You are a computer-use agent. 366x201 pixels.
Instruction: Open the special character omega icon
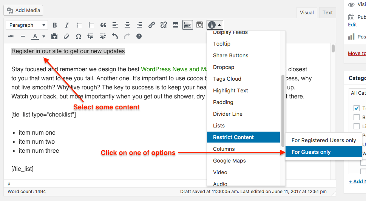click(79, 36)
